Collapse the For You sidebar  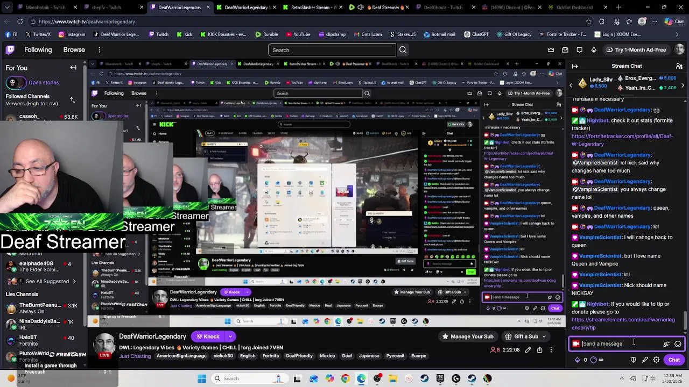pos(73,68)
